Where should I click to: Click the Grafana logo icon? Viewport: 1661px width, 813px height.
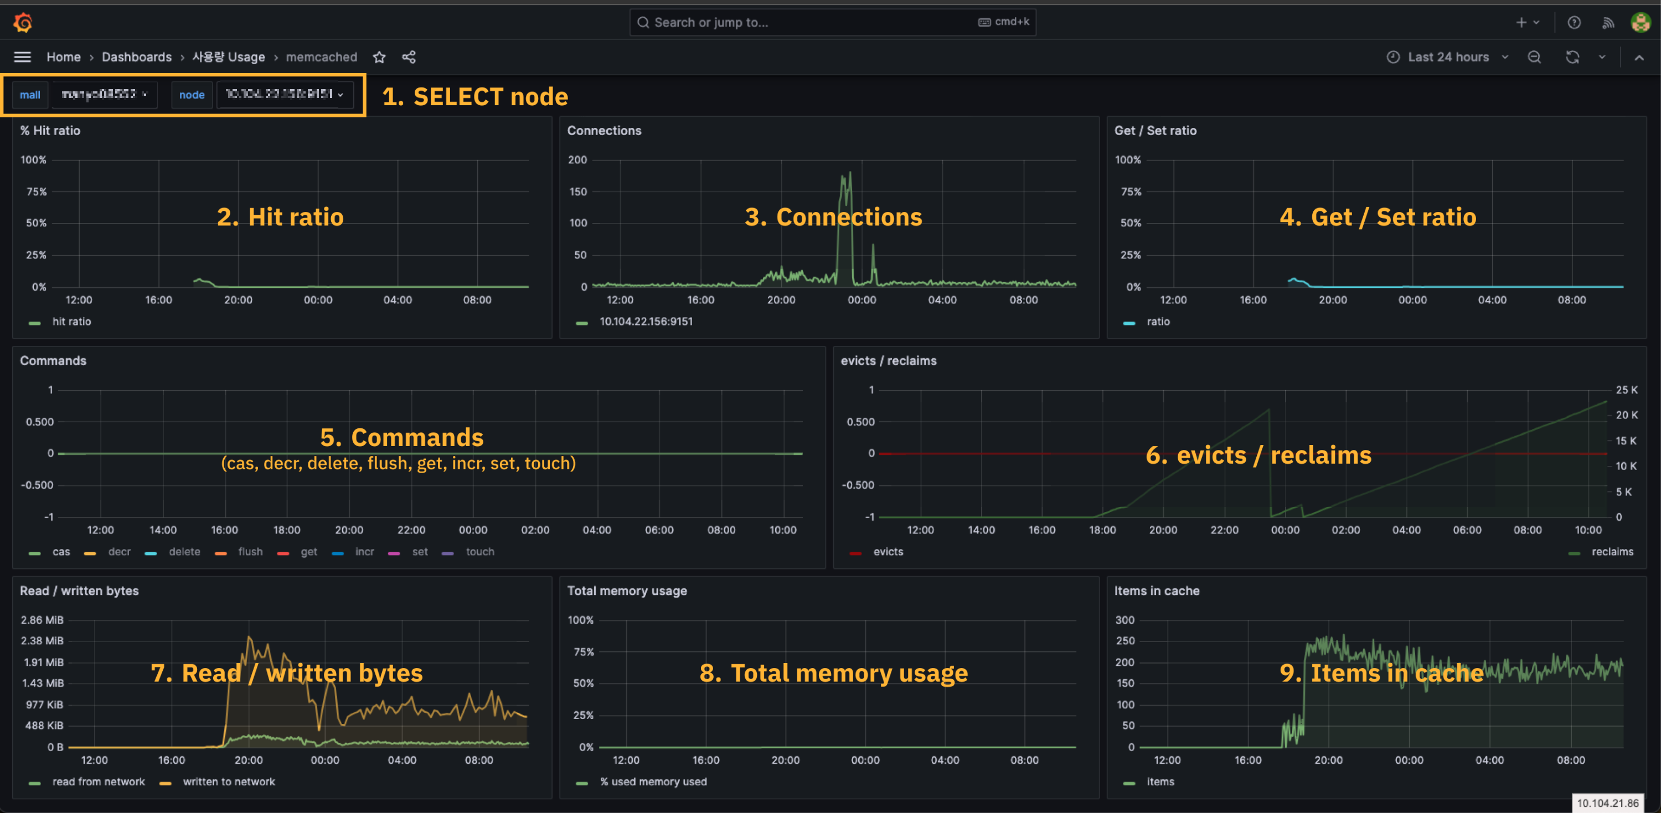click(x=23, y=23)
